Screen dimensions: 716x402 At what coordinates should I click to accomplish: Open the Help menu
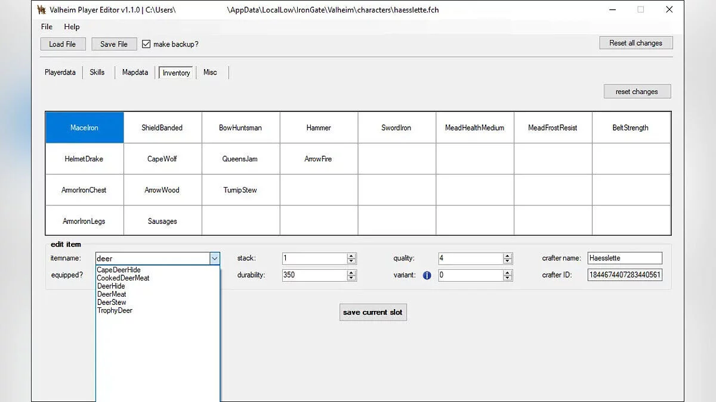[x=72, y=27]
